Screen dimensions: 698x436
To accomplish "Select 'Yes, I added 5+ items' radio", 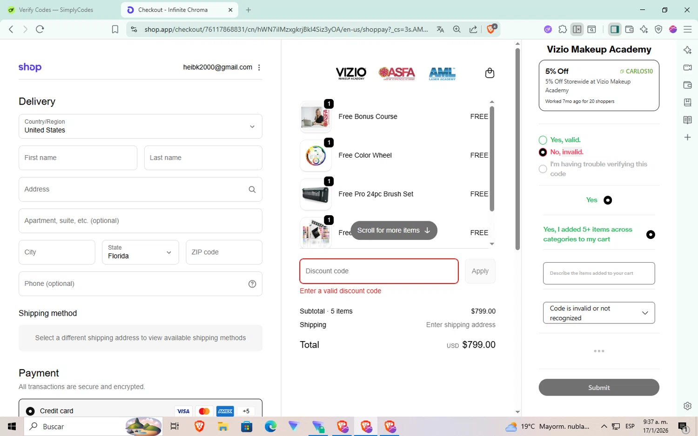I will coord(651,235).
